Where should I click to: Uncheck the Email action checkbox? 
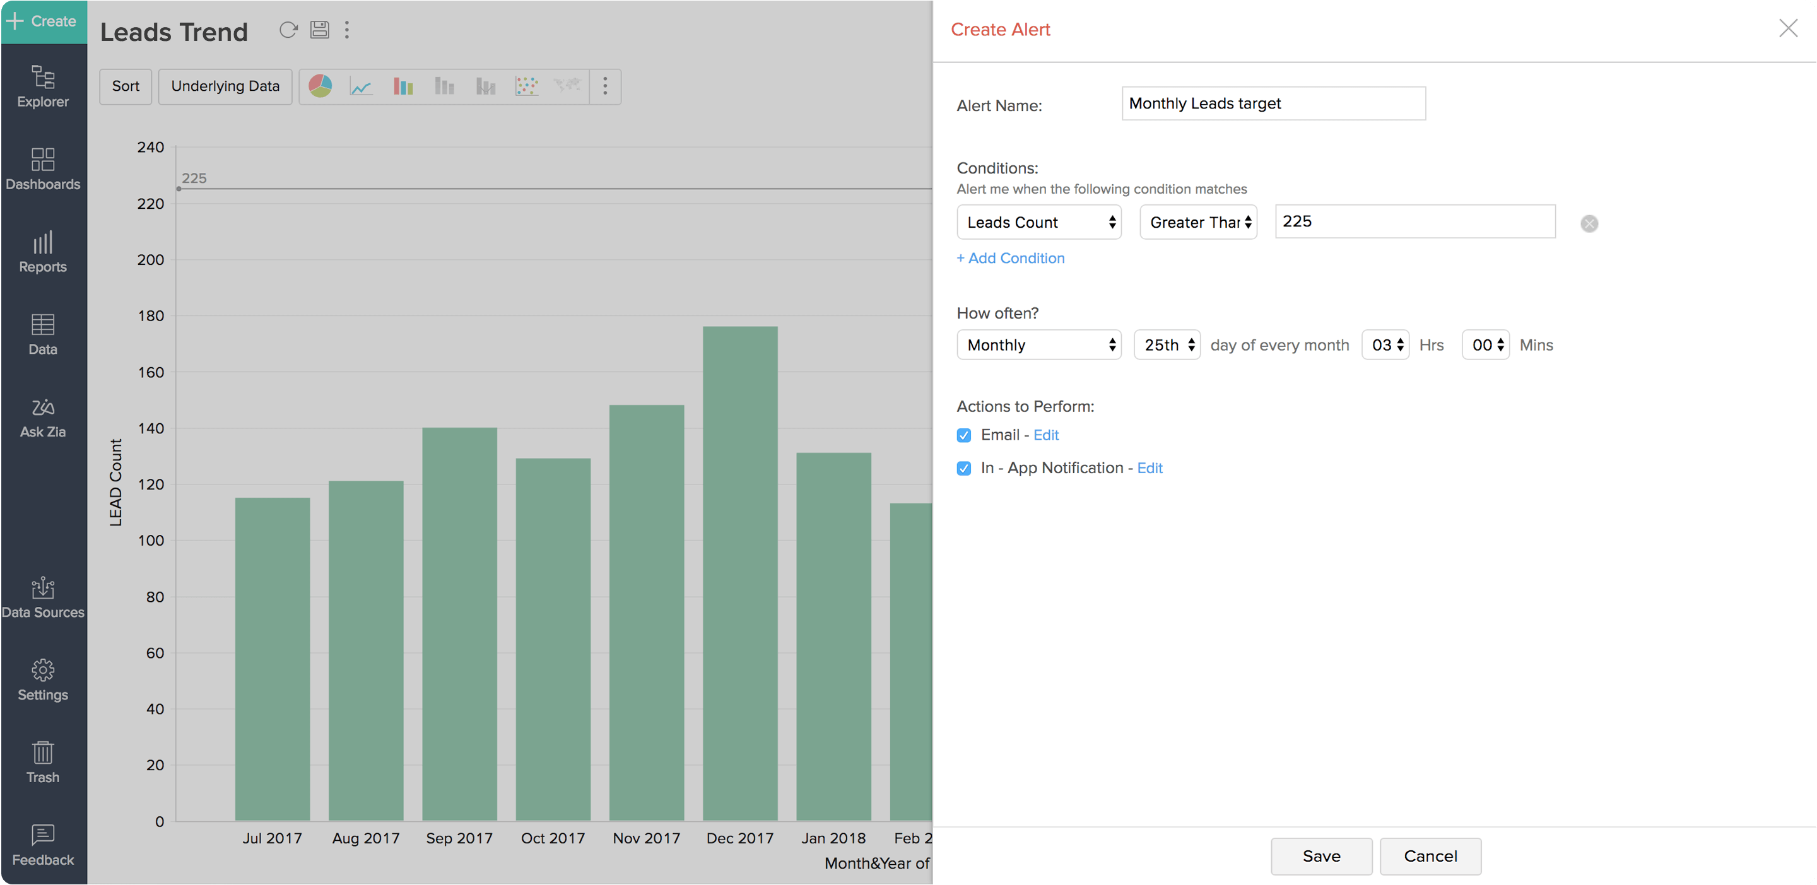click(x=963, y=435)
